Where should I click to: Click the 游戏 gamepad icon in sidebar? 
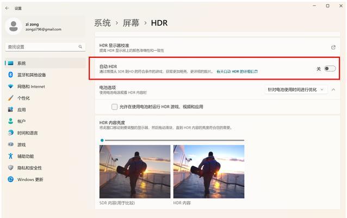11,144
